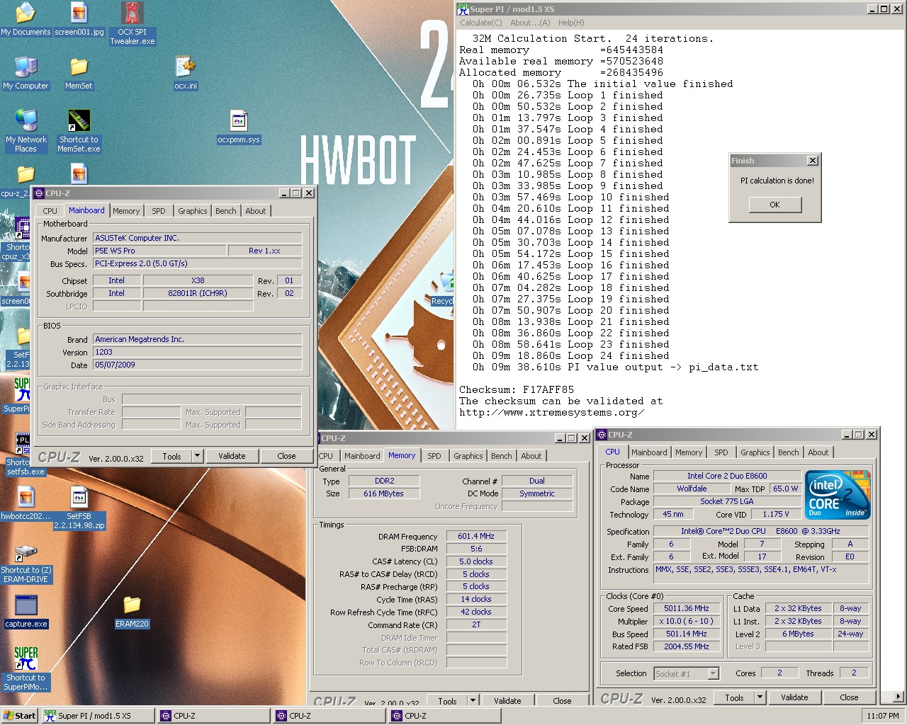Select SPD tab in Mainboard CPU-Z window

[x=159, y=211]
